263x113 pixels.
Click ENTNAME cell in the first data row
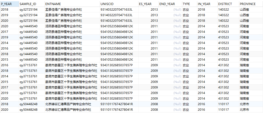tap(63, 10)
